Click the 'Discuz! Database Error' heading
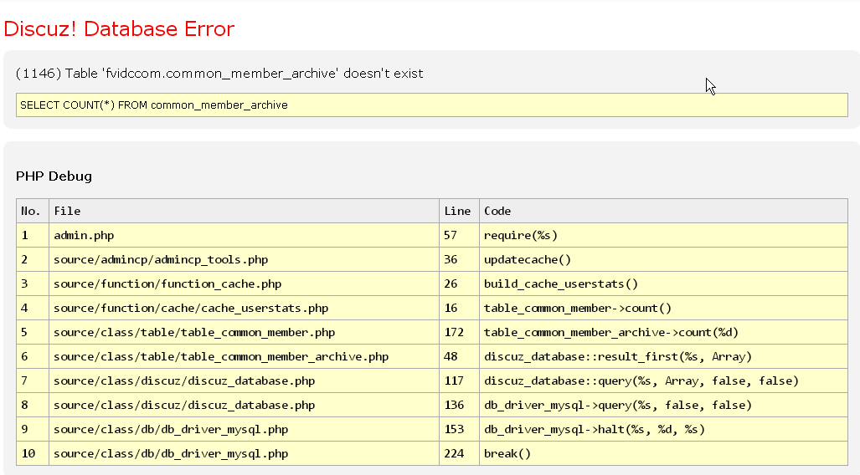Image resolution: width=860 pixels, height=475 pixels. [x=119, y=28]
